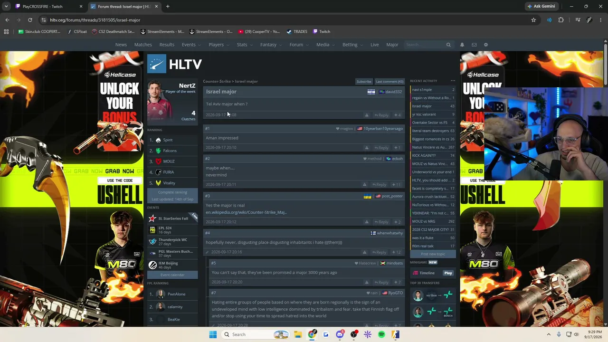Open 'MOUZ vs NRG' recent topic

(x=433, y=221)
